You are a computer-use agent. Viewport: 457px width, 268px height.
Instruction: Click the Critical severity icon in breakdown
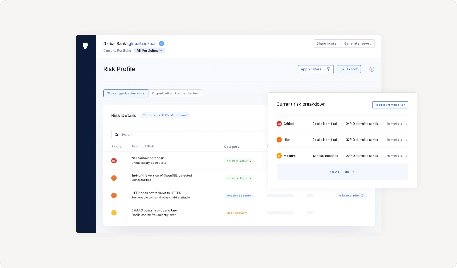[279, 124]
